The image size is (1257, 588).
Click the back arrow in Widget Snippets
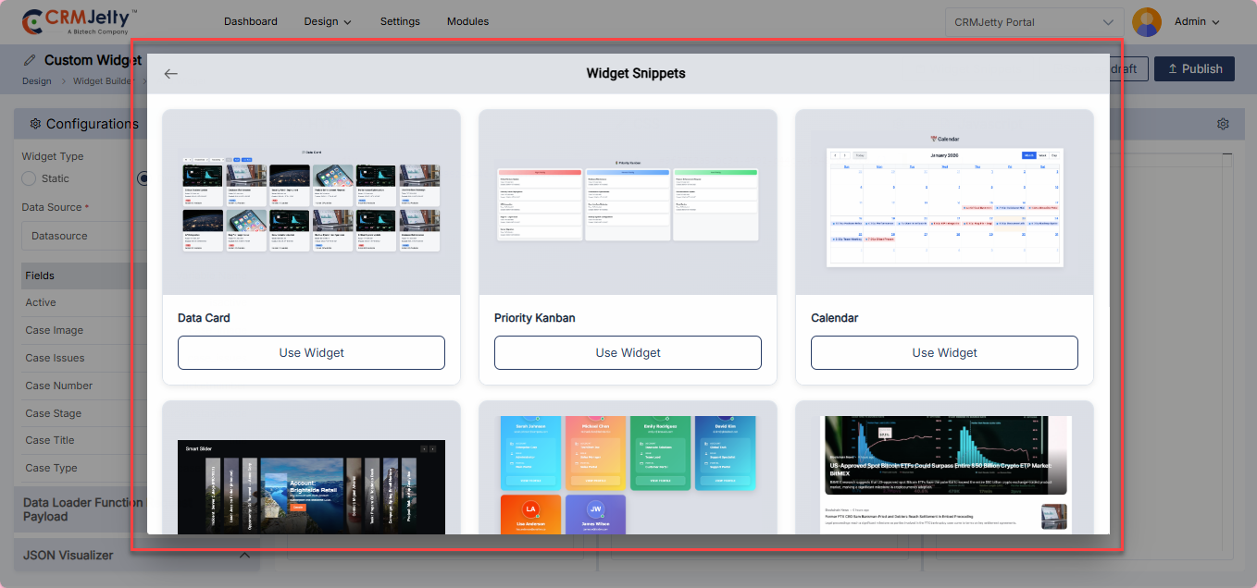170,74
